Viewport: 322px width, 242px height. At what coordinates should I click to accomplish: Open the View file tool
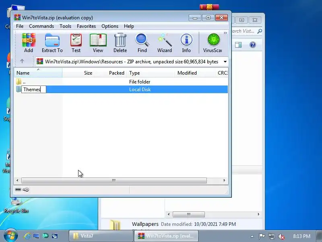98,43
